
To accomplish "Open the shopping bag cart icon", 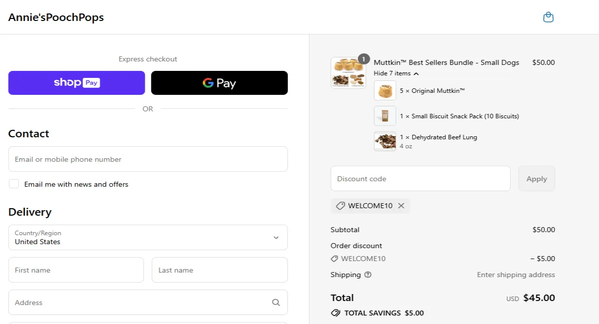I will (548, 17).
